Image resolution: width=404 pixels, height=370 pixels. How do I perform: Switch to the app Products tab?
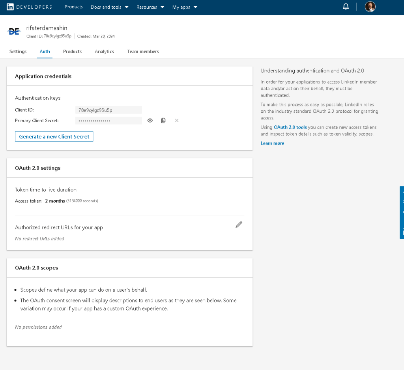point(73,52)
